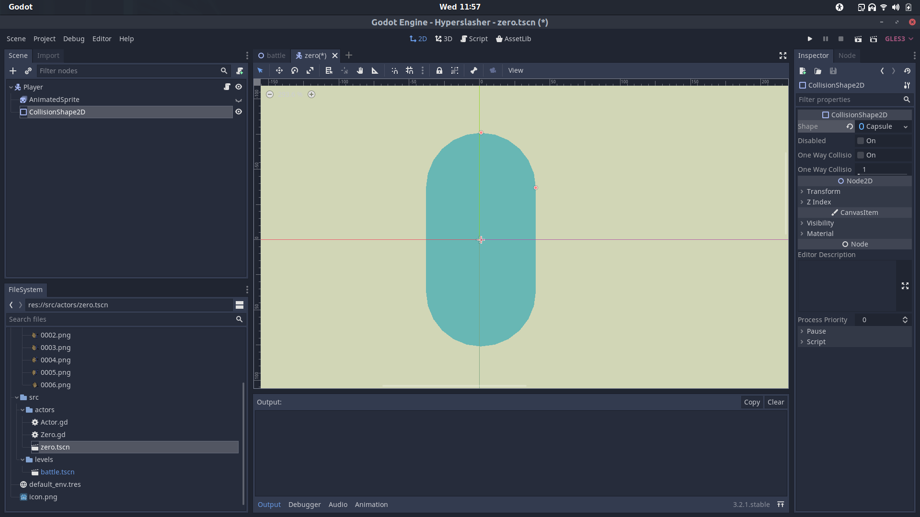Collapse the Player node in Scene tree
Image resolution: width=920 pixels, height=517 pixels.
coord(10,87)
